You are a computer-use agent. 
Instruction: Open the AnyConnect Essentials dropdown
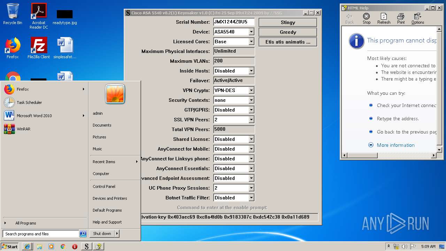click(251, 168)
